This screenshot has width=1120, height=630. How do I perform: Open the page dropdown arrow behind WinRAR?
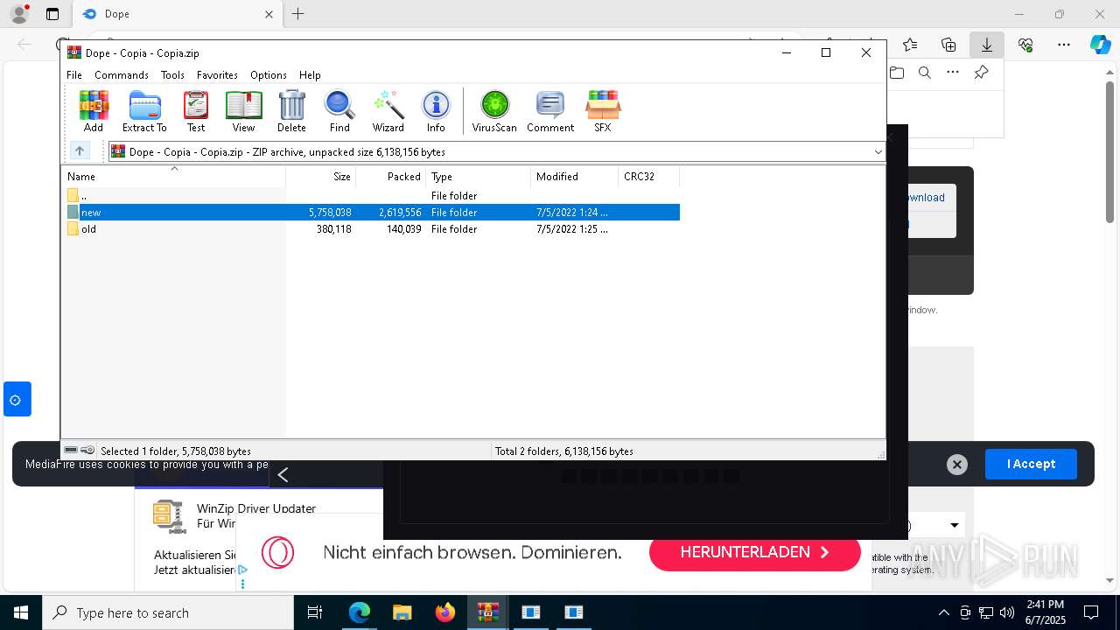point(954,525)
